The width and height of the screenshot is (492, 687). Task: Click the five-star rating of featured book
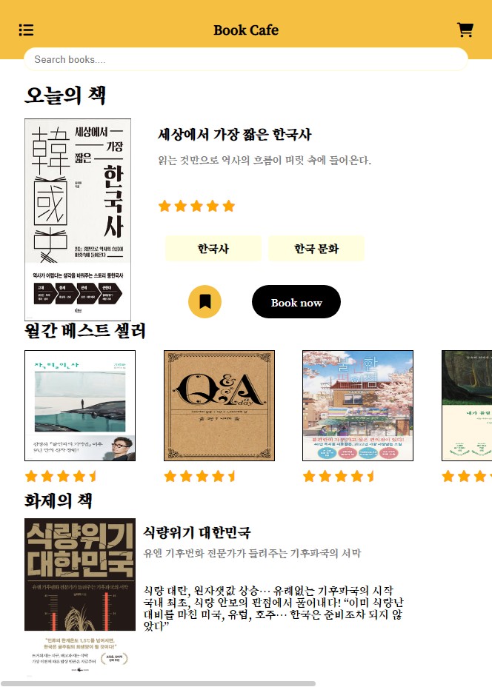coord(197,206)
